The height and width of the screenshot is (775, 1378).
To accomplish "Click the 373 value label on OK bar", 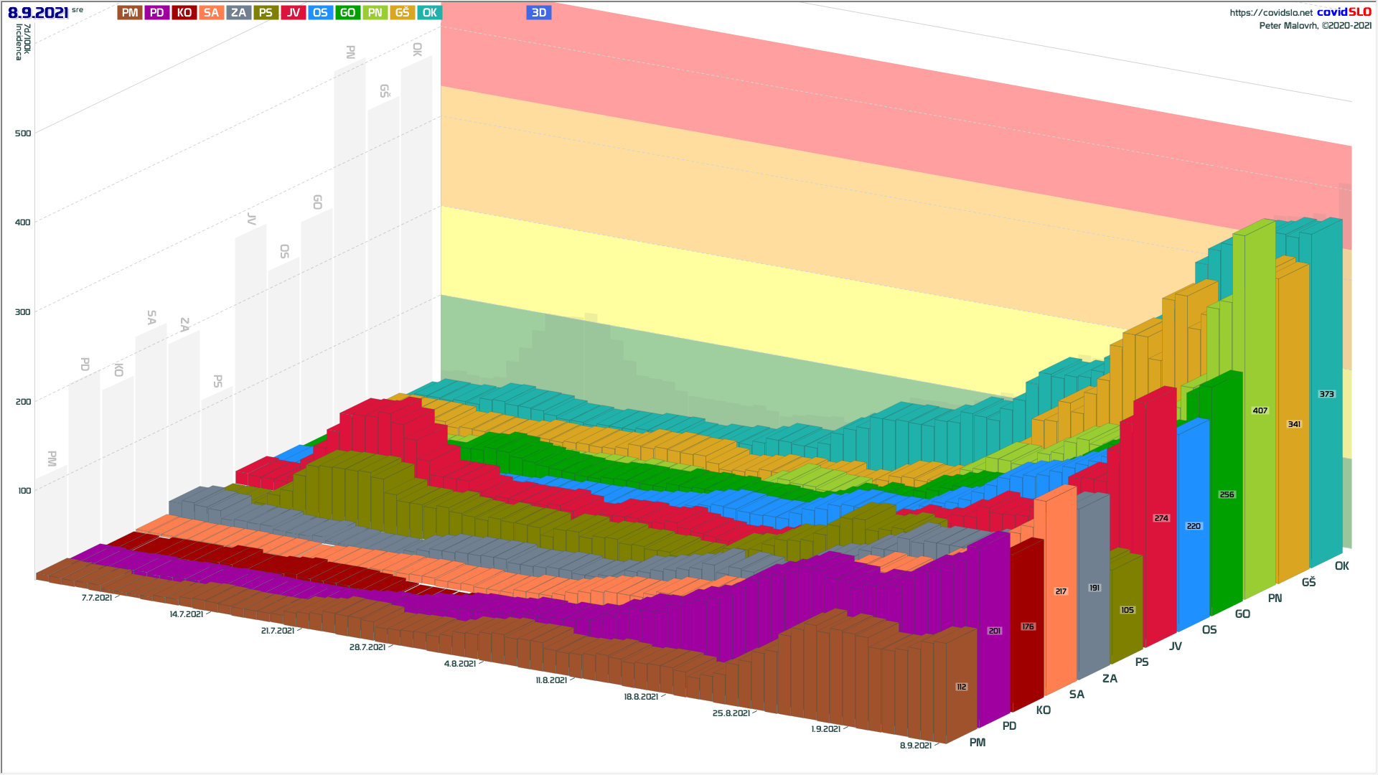I will (x=1326, y=394).
